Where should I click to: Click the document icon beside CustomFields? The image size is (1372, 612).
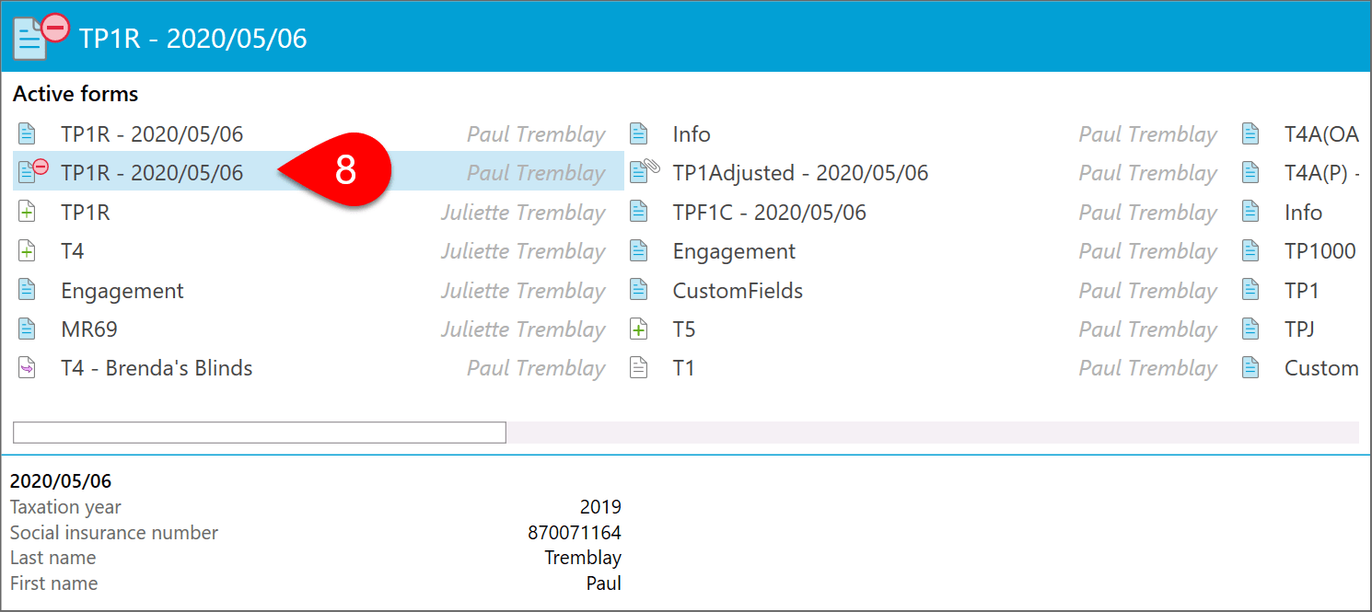pyautogui.click(x=638, y=290)
